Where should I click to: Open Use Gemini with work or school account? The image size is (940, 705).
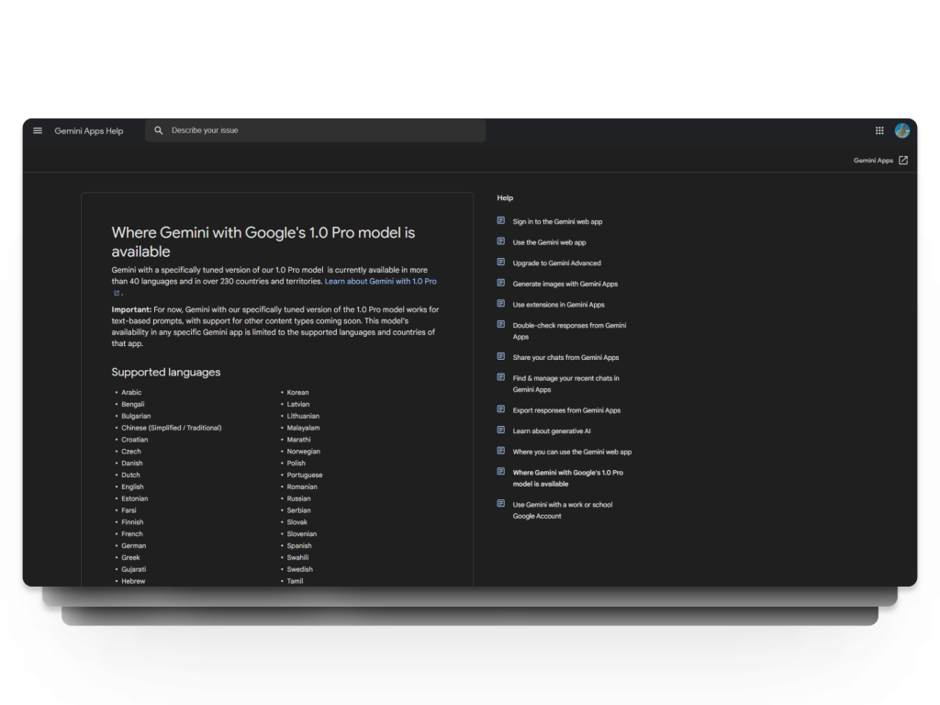click(x=563, y=510)
